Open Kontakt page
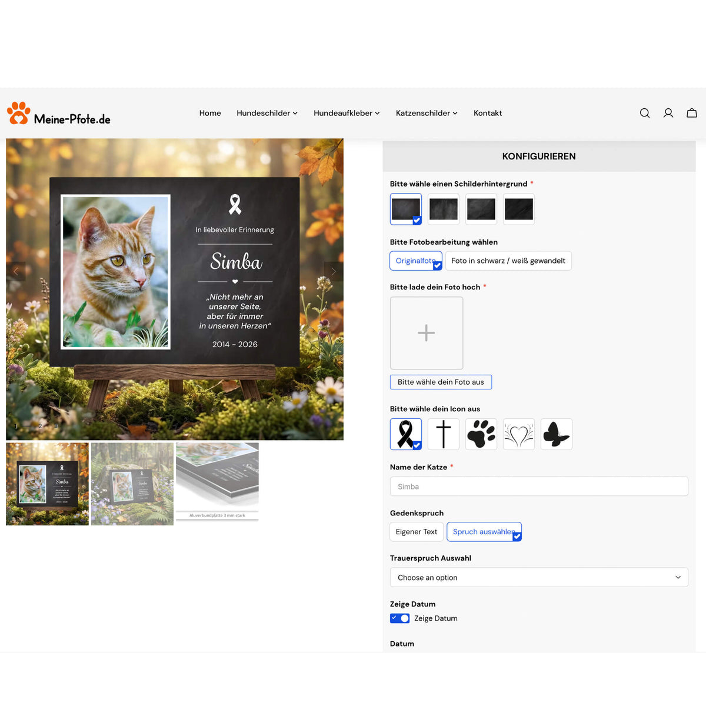The height and width of the screenshot is (706, 706). point(488,113)
